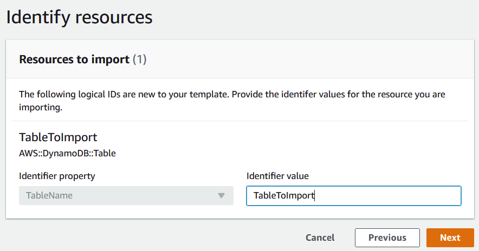Go back using the Previous button
Viewport: 479px width, 251px height.
[x=387, y=237]
